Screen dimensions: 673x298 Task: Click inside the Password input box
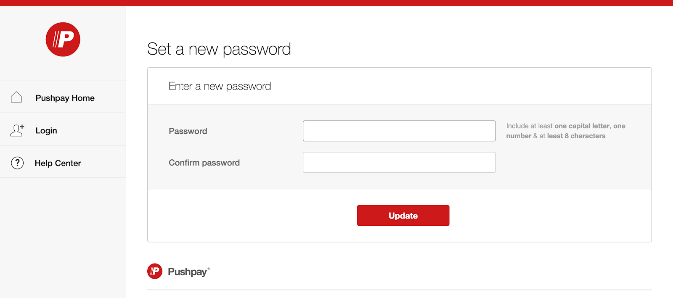399,131
